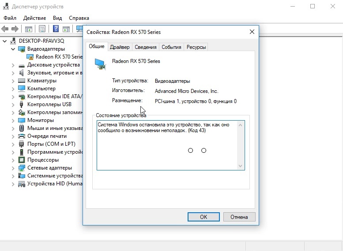Click the Properties sheet toolbar icon
This screenshot has width=343, height=251.
[x=42, y=29]
